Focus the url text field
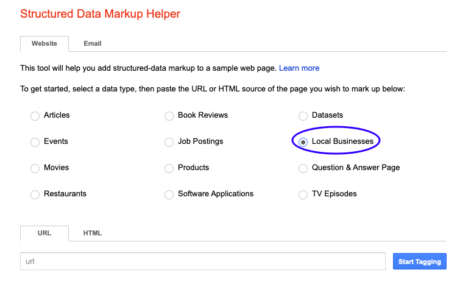The height and width of the screenshot is (289, 460). (x=202, y=262)
